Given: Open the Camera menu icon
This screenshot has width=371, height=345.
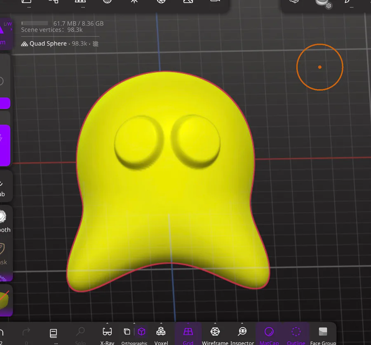Looking at the screenshot, I should click(215, 1).
